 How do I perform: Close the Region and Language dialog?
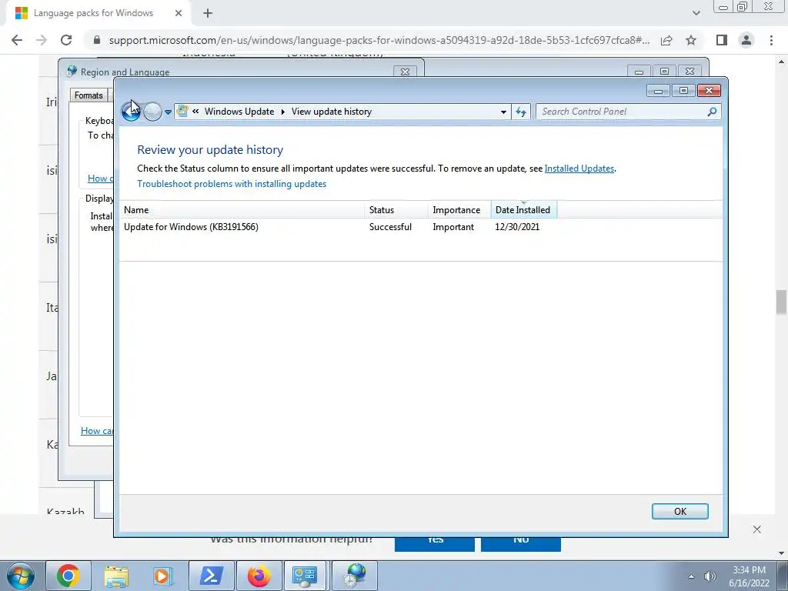pyautogui.click(x=405, y=72)
